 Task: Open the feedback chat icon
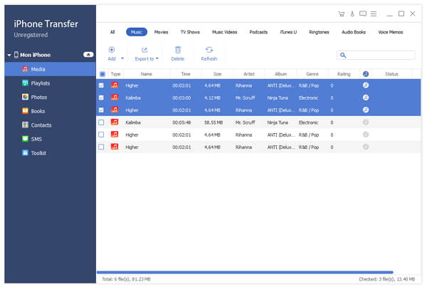(x=363, y=14)
